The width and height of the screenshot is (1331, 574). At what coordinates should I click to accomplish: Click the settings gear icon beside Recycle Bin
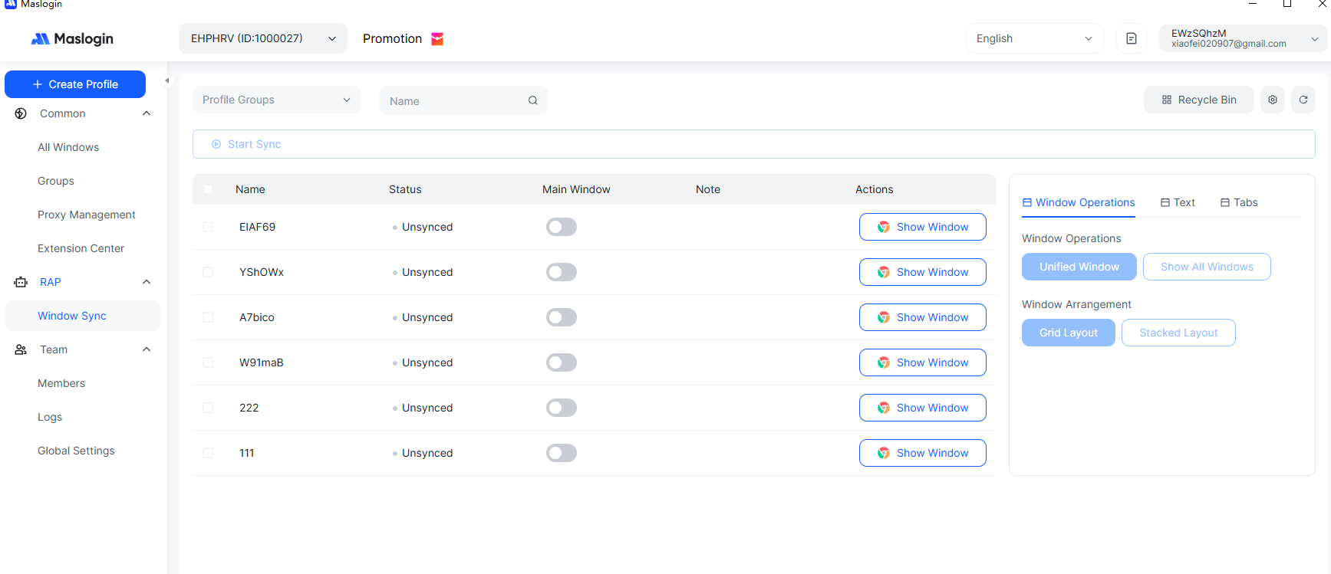[1273, 100]
